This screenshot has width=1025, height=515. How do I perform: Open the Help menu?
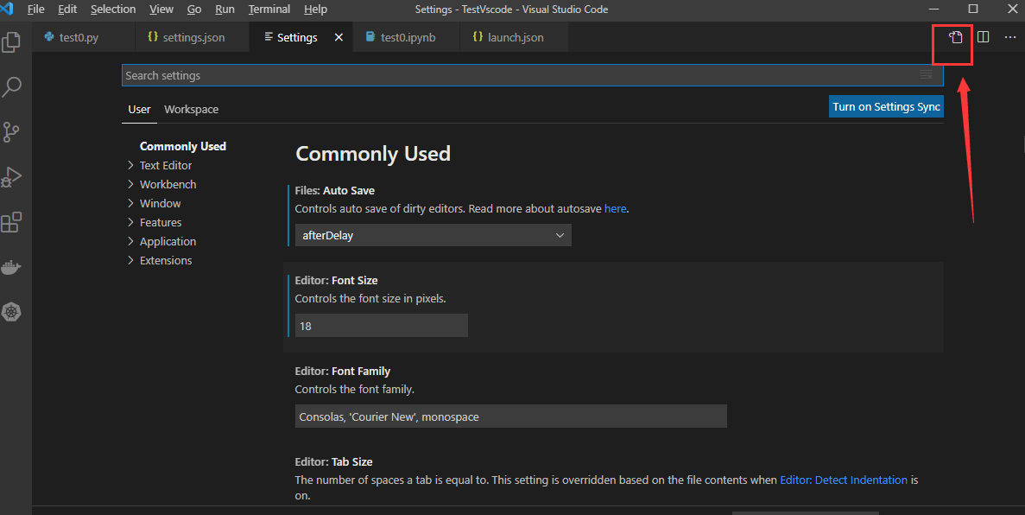[x=316, y=10]
